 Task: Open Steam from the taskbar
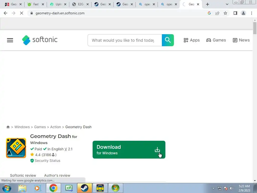(85, 188)
